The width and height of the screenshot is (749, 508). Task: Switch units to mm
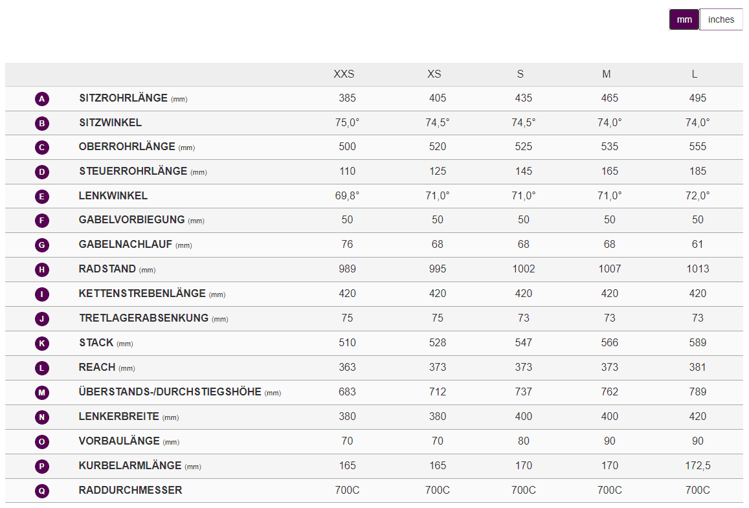click(684, 19)
